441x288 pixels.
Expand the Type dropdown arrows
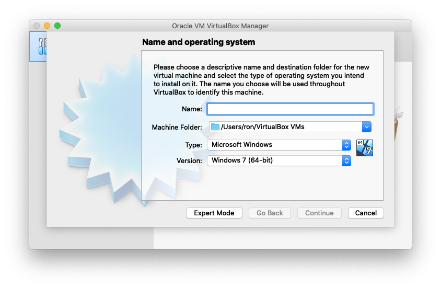pyautogui.click(x=346, y=145)
